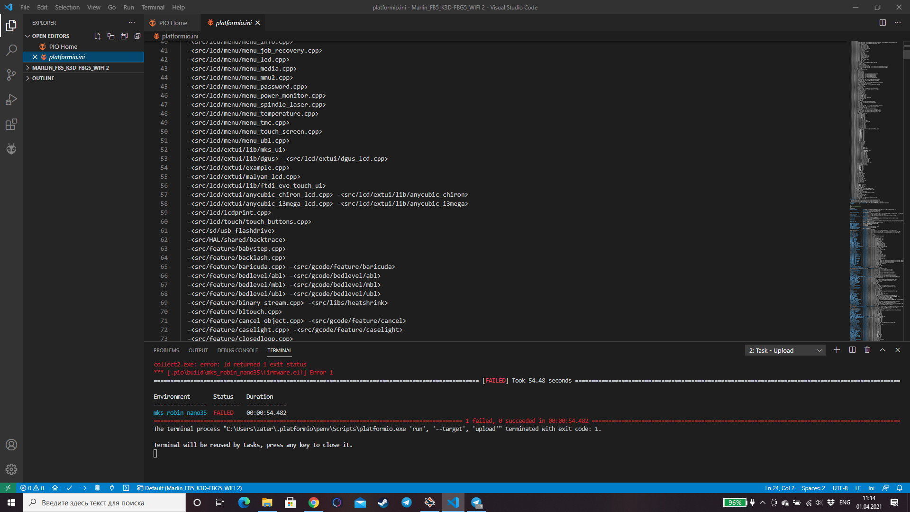This screenshot has height=512, width=910.
Task: Open PlatformIO Serial Monitor plug icon
Action: pyautogui.click(x=112, y=488)
